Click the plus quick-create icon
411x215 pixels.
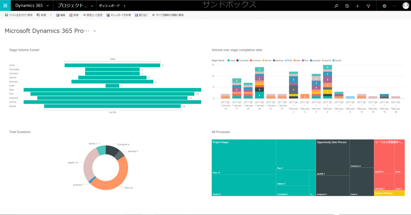[358, 6]
